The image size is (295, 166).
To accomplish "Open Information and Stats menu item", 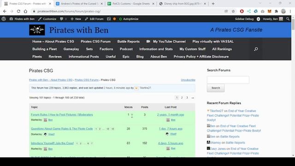I will (x=156, y=49).
